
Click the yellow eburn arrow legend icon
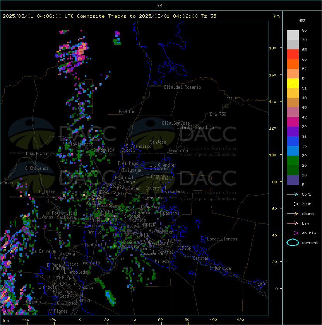click(x=293, y=214)
